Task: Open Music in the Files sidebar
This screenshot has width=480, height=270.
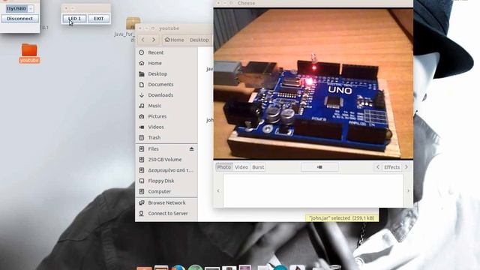Action: tap(166, 106)
